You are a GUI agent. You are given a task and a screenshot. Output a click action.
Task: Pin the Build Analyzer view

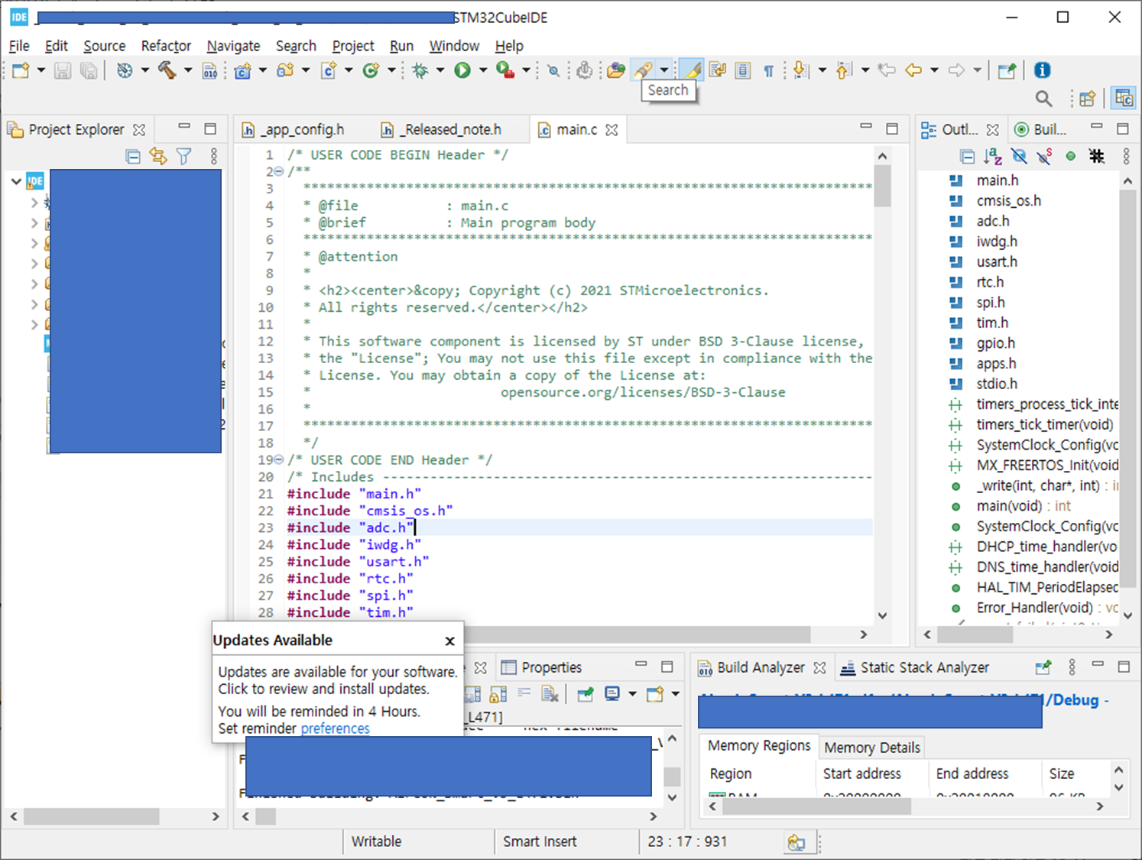point(1043,667)
